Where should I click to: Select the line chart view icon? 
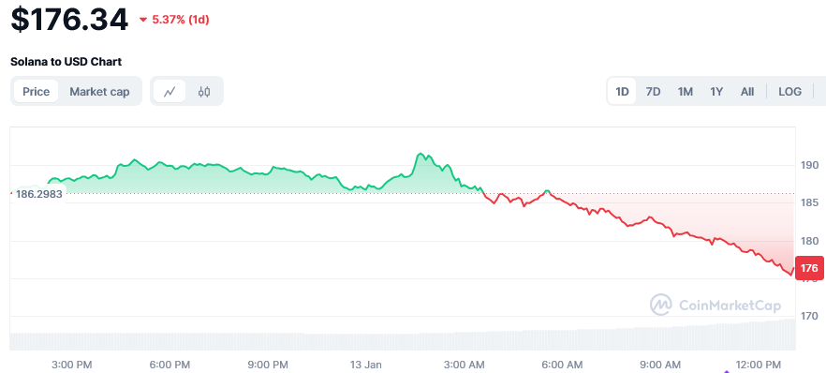[170, 91]
